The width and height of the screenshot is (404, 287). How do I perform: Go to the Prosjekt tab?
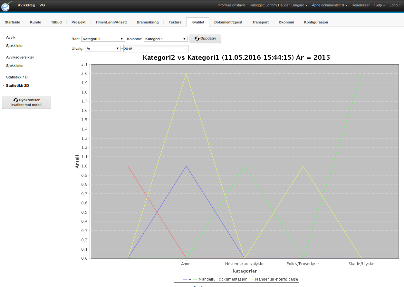79,22
